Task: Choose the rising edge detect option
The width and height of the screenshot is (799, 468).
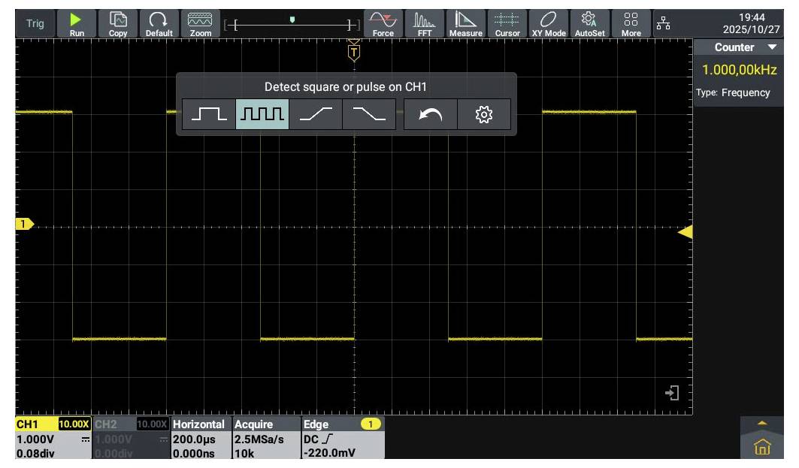Action: point(316,115)
